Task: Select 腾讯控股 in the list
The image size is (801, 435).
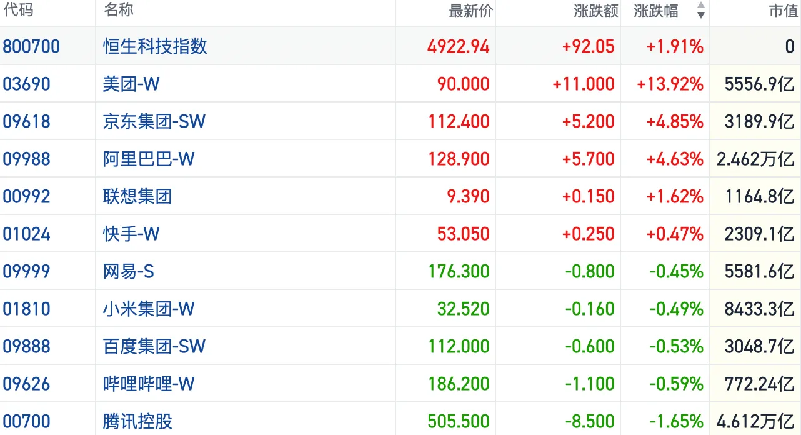Action: (137, 421)
